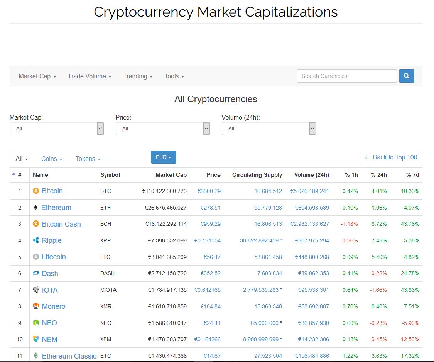Open the Ripple currency page link

click(51, 240)
